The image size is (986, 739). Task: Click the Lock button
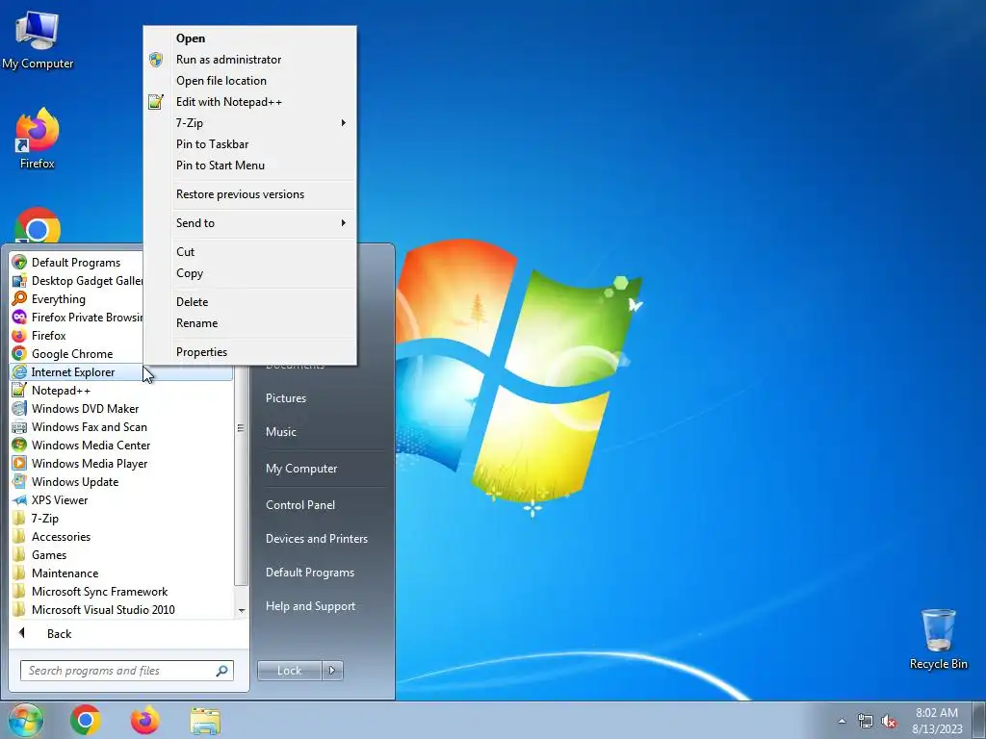[289, 671]
